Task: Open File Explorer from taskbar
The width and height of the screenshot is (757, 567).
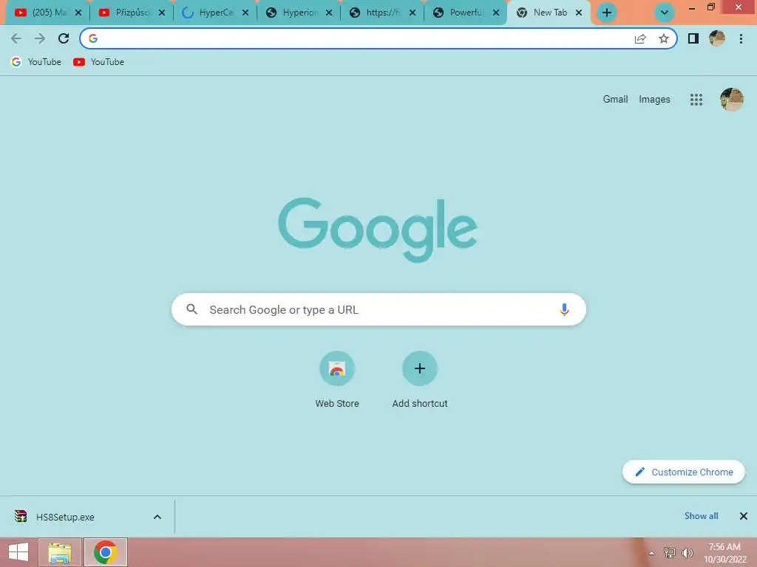Action: pyautogui.click(x=60, y=552)
